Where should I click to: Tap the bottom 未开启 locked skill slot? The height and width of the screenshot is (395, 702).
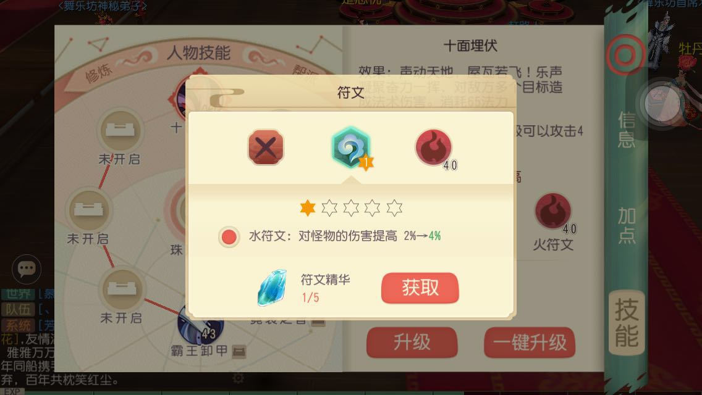pyautogui.click(x=122, y=288)
